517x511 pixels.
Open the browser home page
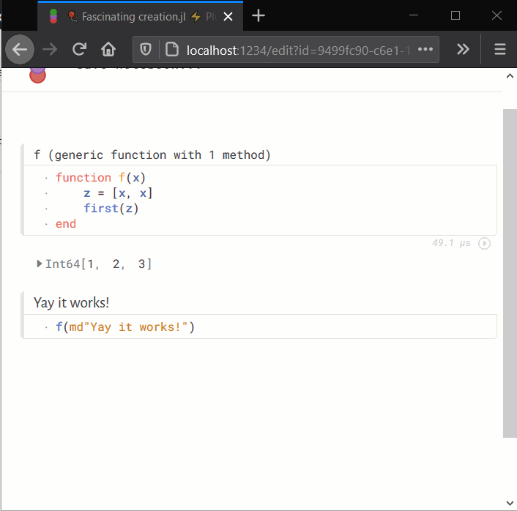[108, 50]
